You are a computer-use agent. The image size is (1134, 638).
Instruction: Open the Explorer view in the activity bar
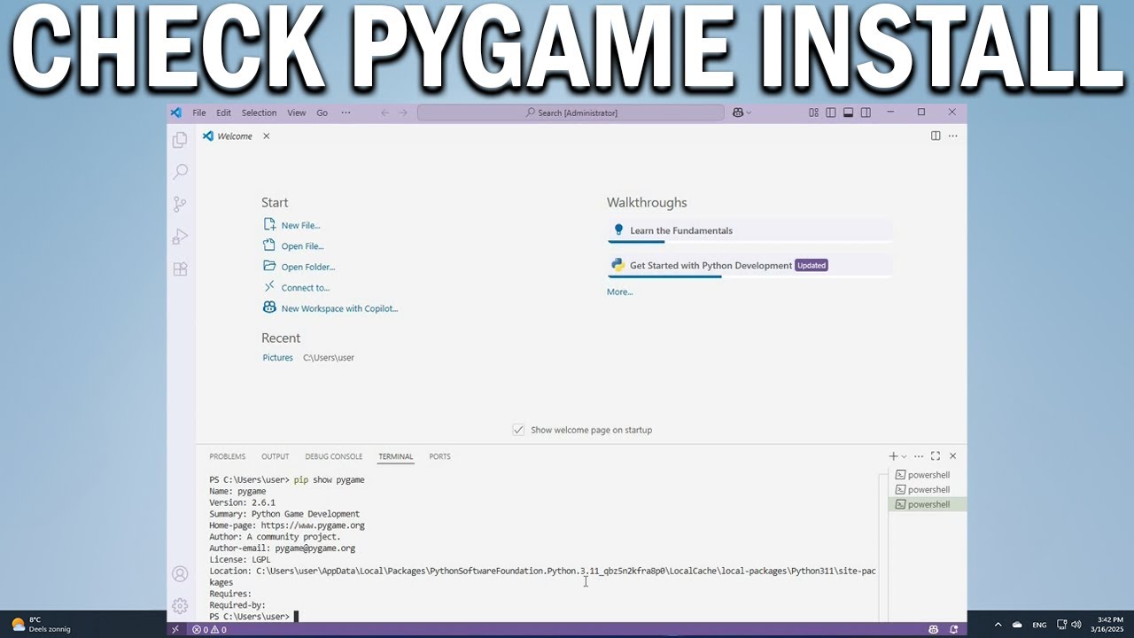pyautogui.click(x=180, y=139)
